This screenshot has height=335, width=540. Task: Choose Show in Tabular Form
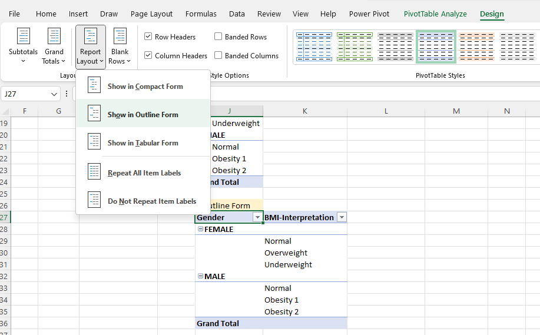click(143, 142)
